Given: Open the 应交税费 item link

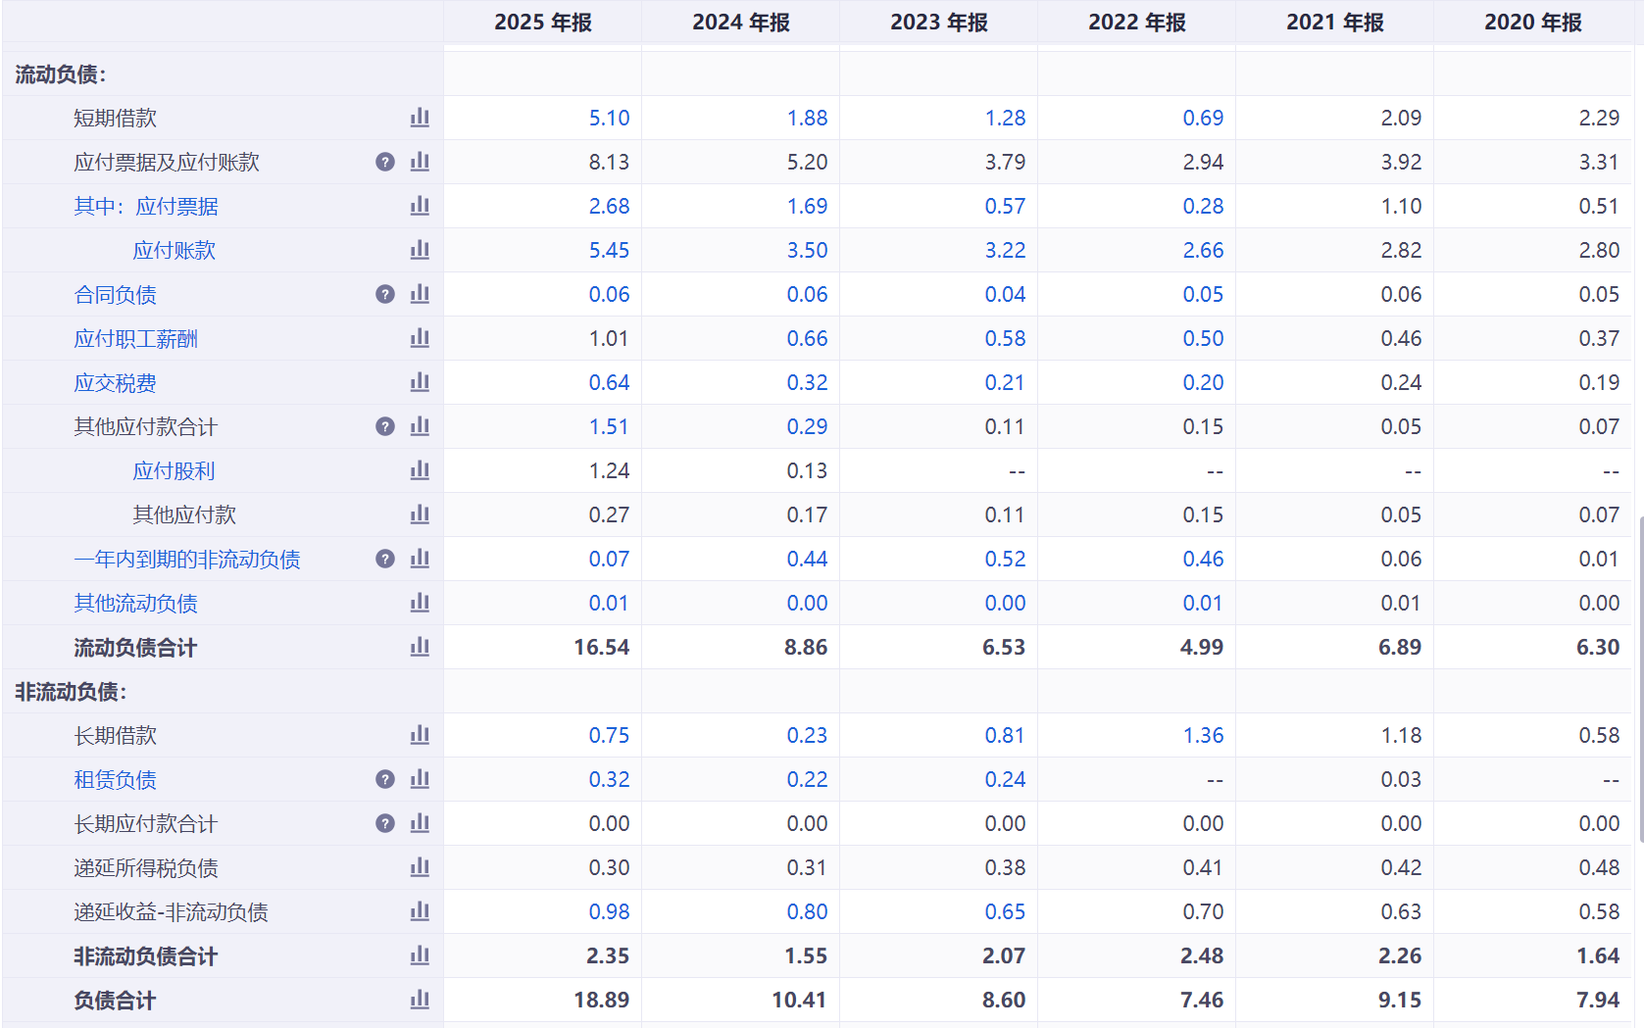Looking at the screenshot, I should (115, 383).
